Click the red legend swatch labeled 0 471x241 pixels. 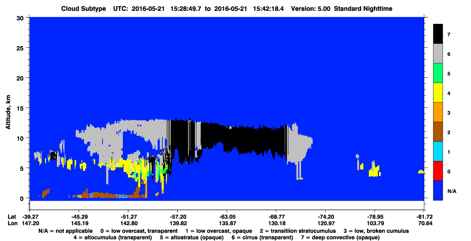click(x=438, y=171)
